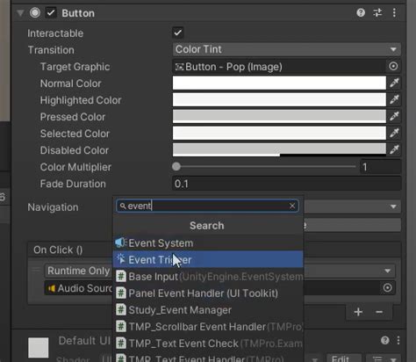Use eyedropper for Normal Color
The height and width of the screenshot is (362, 416).
[x=394, y=83]
